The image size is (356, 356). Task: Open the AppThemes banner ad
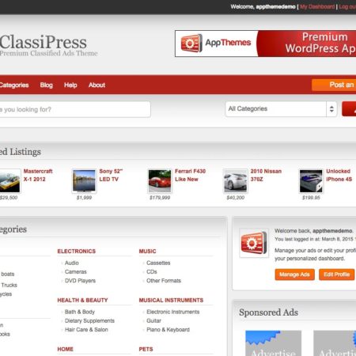coord(265,44)
